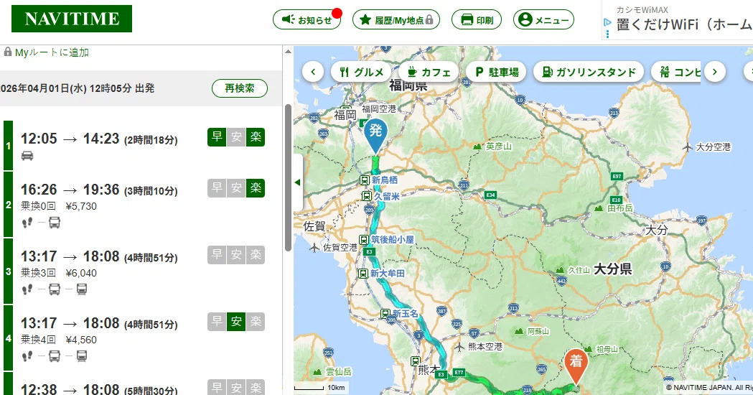Viewport: 753px width, 395px height.
Task: Click the 安 badge on route 4
Action: click(236, 322)
